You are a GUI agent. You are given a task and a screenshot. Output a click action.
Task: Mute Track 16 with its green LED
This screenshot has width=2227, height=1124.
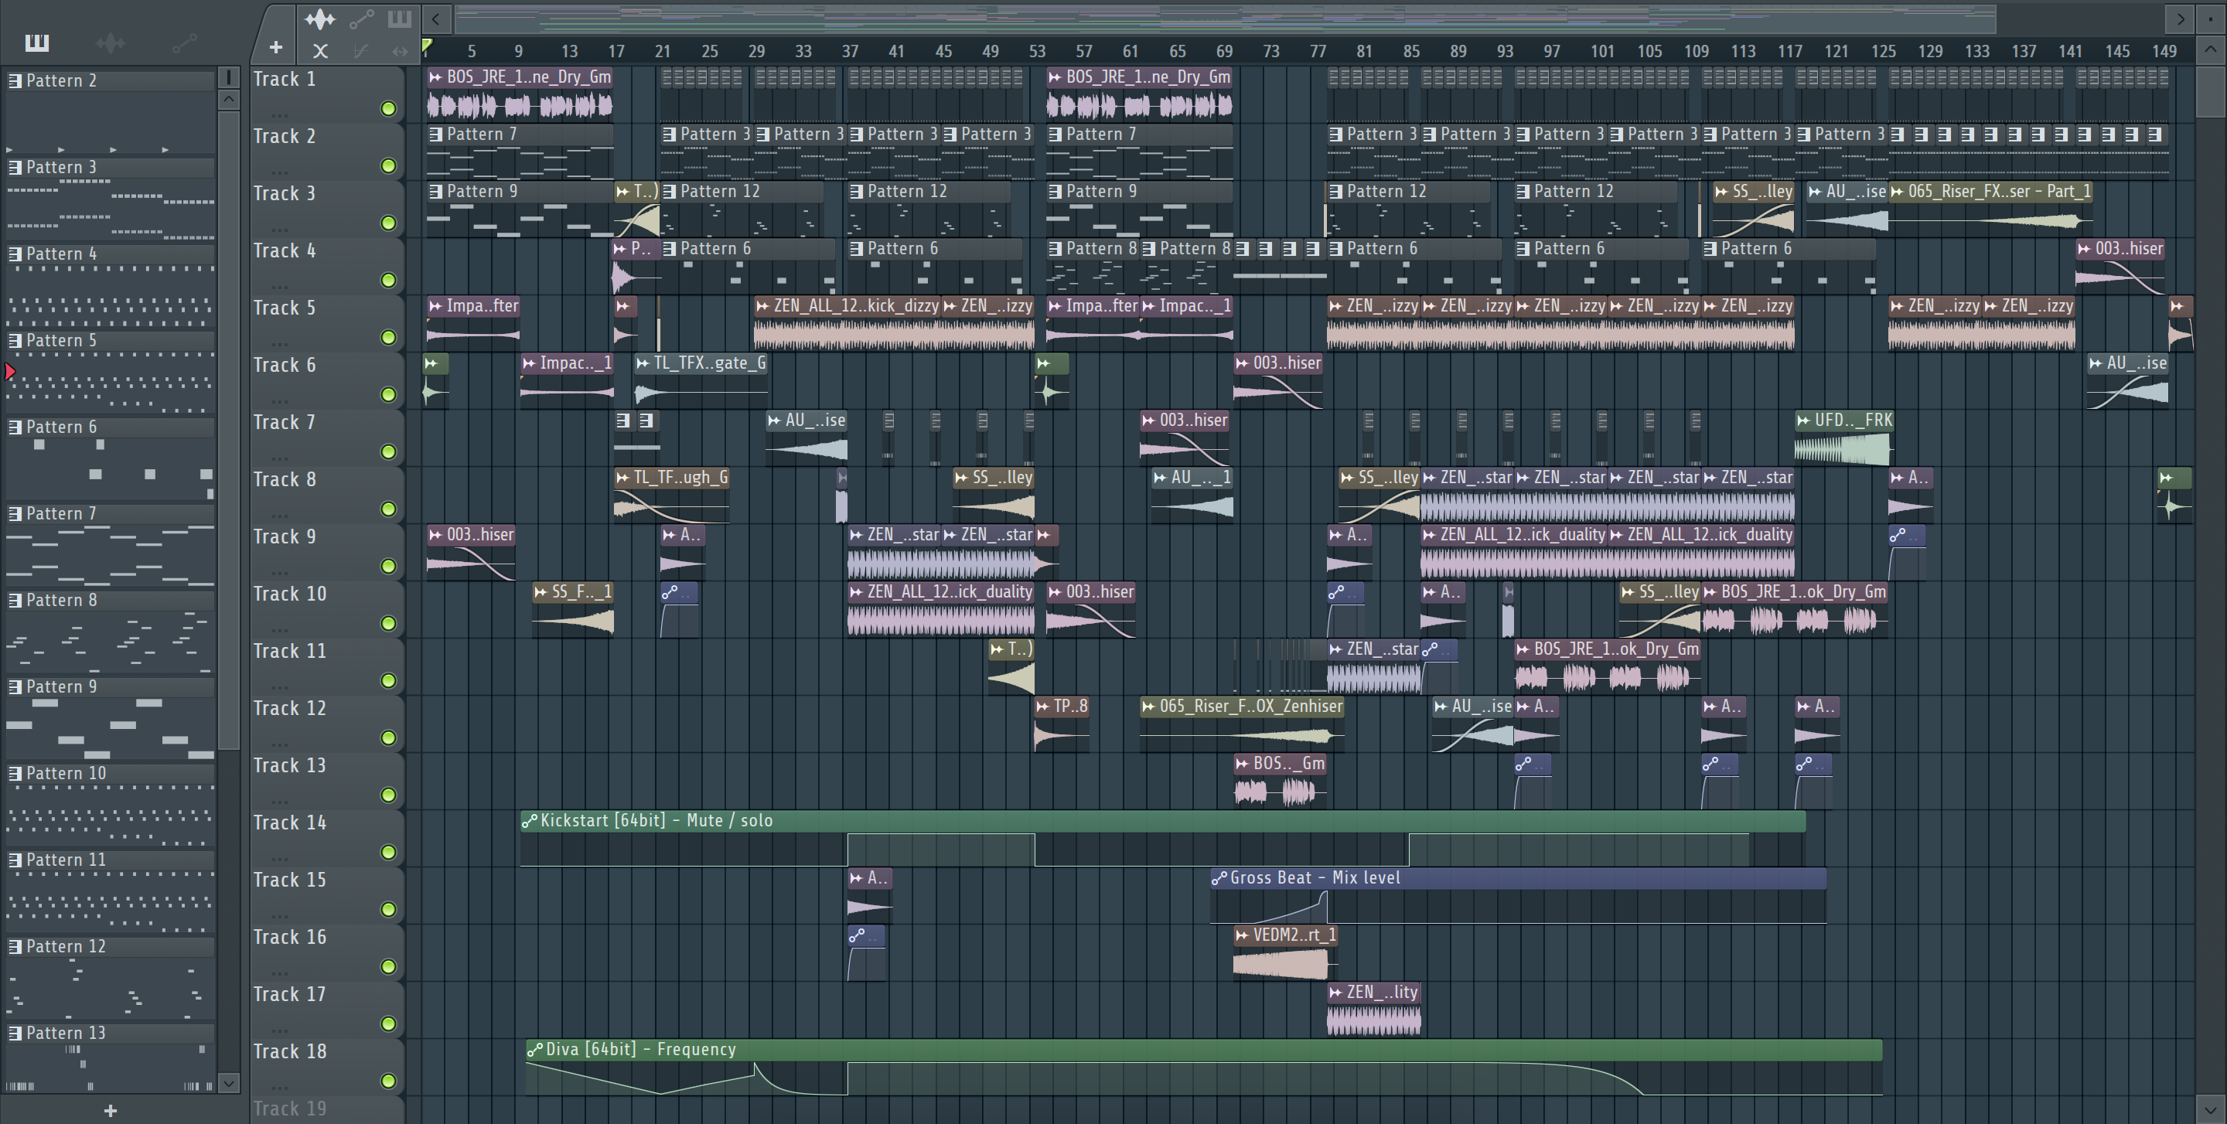tap(389, 967)
